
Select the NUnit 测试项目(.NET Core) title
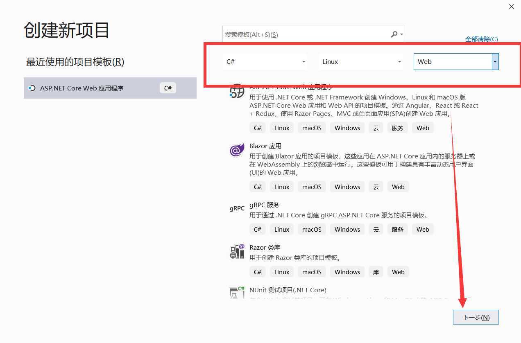(288, 290)
